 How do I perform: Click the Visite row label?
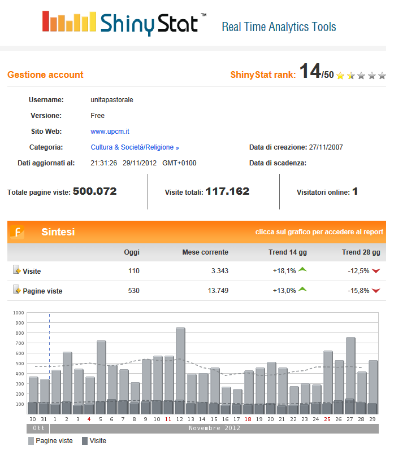[x=32, y=272]
